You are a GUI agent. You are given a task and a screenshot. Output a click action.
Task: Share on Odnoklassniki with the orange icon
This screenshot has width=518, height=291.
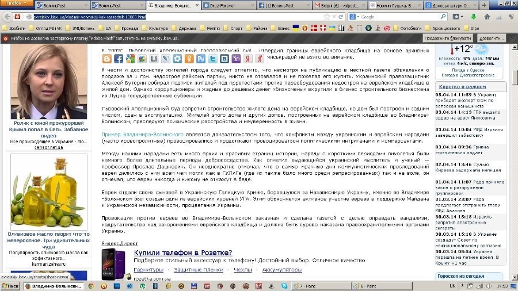point(189,59)
